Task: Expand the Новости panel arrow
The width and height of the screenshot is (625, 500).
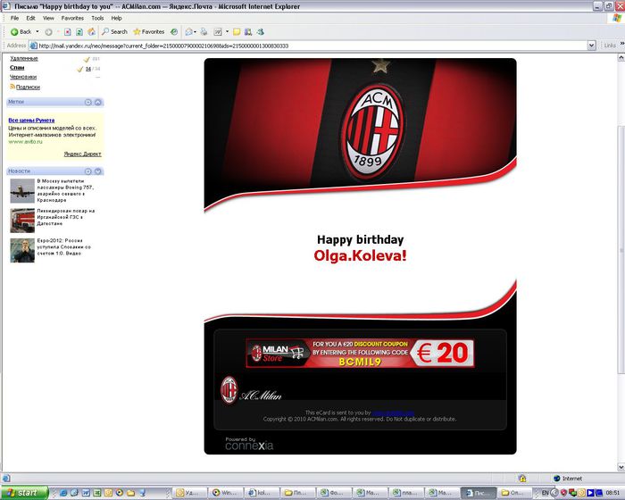Action: click(97, 171)
